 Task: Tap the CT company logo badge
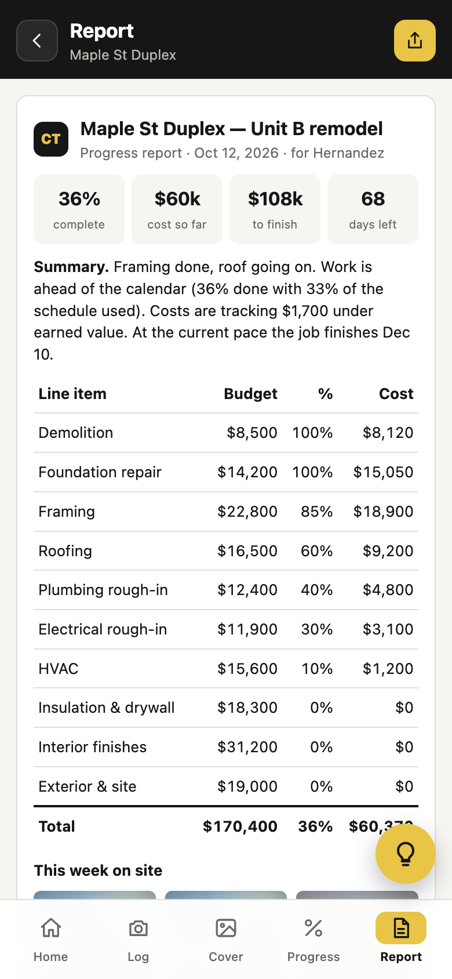click(x=51, y=139)
